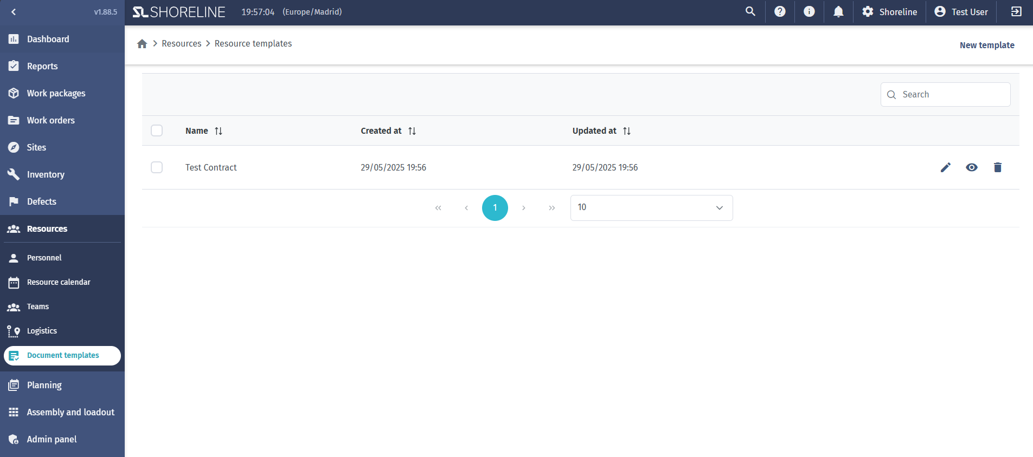Open the help question mark icon
The width and height of the screenshot is (1033, 457).
click(780, 11)
